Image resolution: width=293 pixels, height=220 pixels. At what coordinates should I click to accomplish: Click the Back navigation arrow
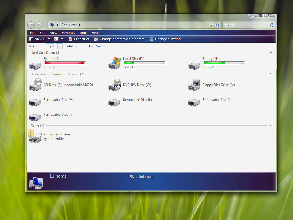point(31,25)
